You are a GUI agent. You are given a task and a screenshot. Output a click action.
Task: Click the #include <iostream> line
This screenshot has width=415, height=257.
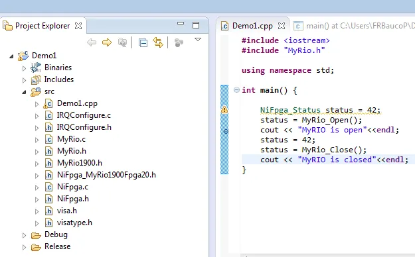pyautogui.click(x=286, y=40)
